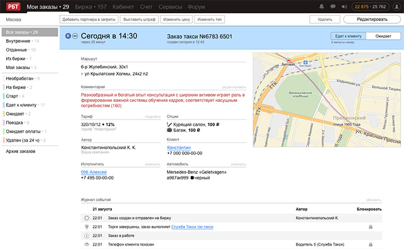Click the eye icon for Телефон клиента показан
Screen dimensions: 404x249
coord(87,245)
